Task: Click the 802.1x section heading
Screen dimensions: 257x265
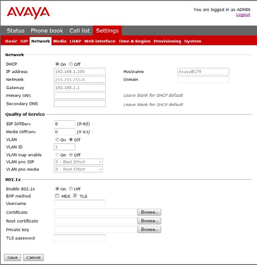Action: click(x=13, y=180)
